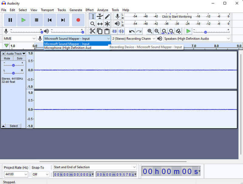
Task: Open the Tools menu
Action: [115, 10]
